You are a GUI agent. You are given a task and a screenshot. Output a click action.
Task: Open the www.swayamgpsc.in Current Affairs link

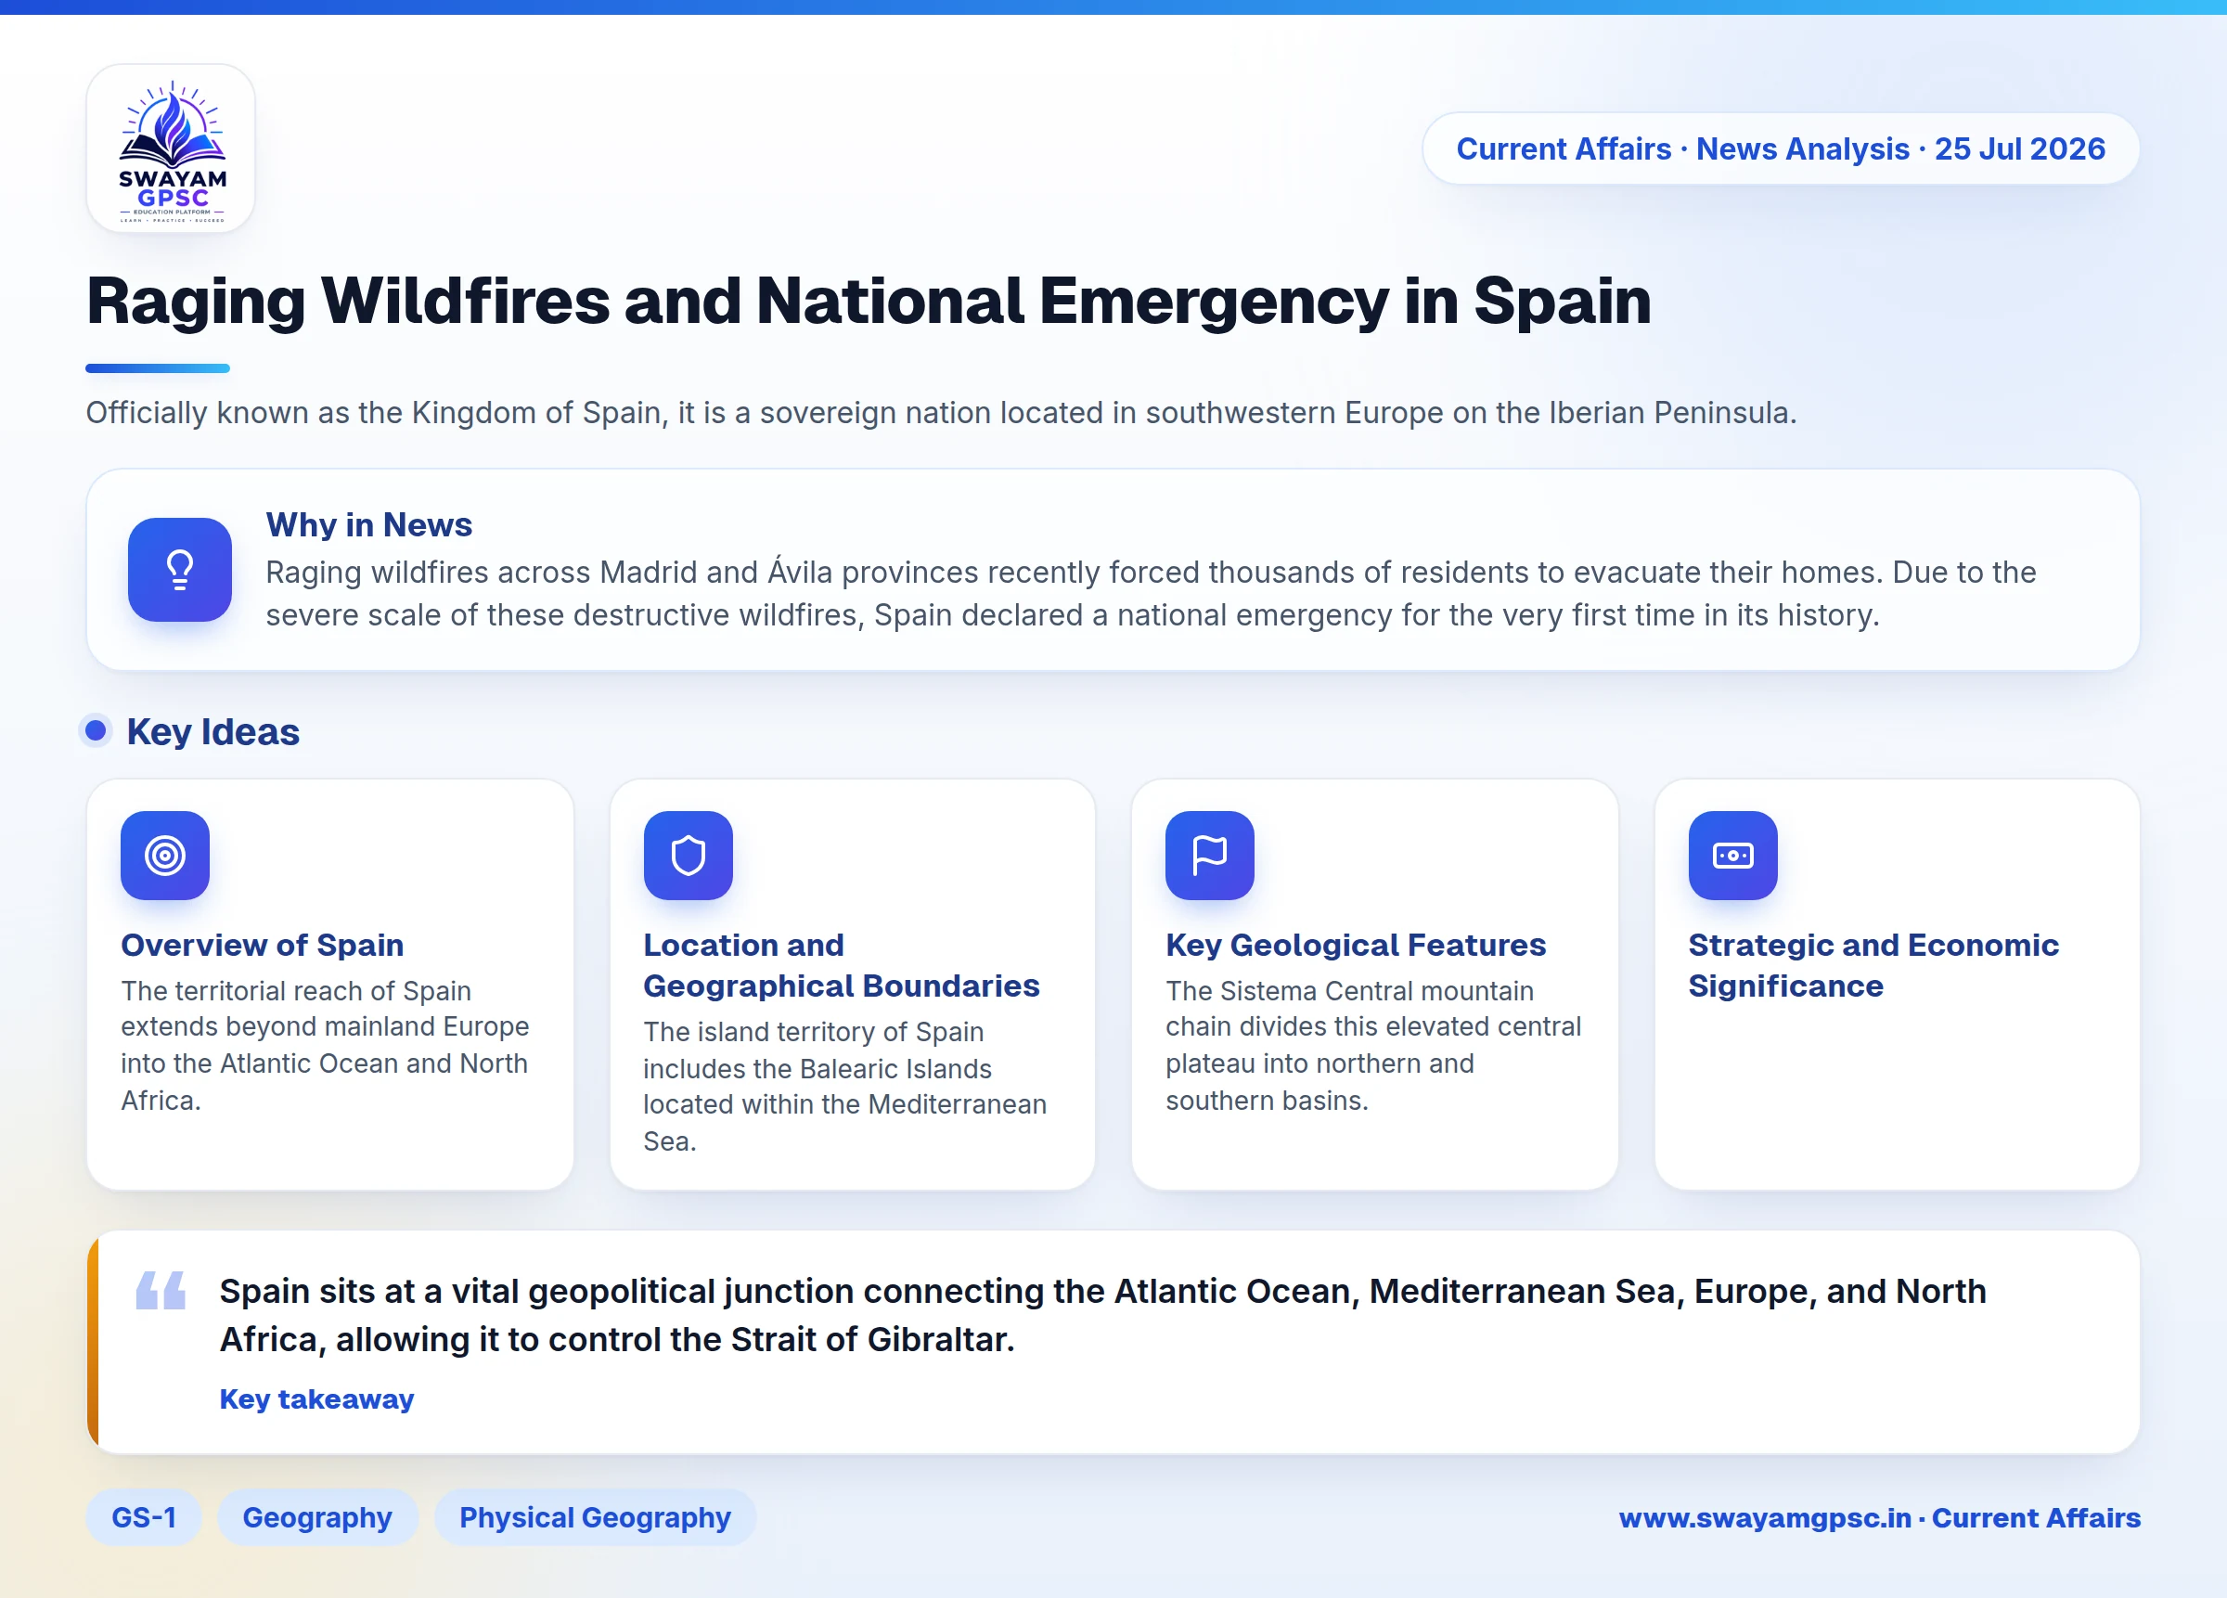point(1879,1517)
